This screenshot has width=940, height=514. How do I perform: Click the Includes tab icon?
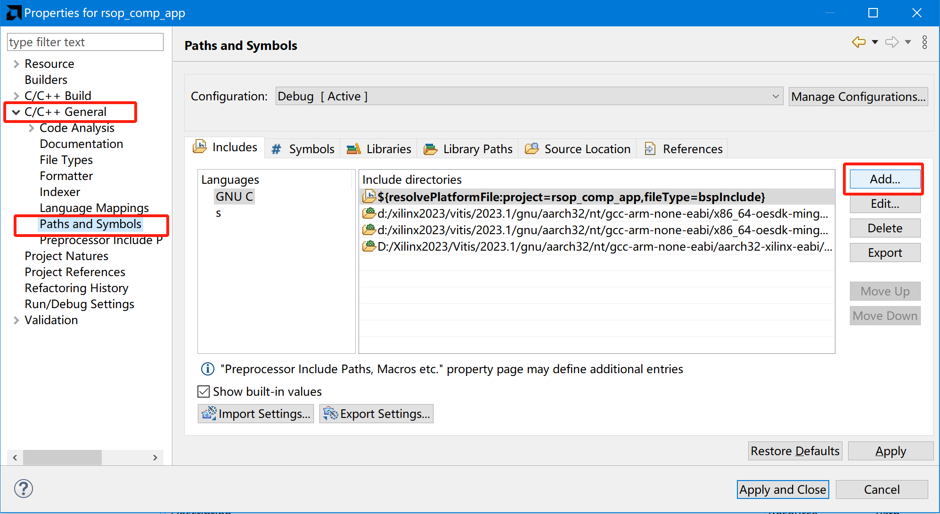200,148
